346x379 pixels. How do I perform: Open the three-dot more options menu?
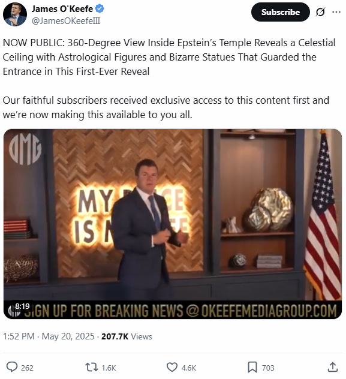336,12
